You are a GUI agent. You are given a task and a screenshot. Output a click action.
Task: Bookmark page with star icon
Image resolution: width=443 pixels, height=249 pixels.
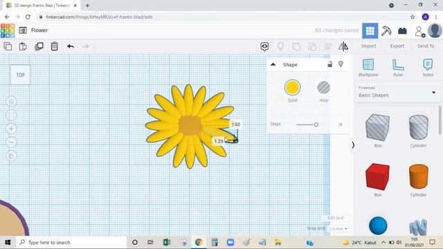[413, 17]
